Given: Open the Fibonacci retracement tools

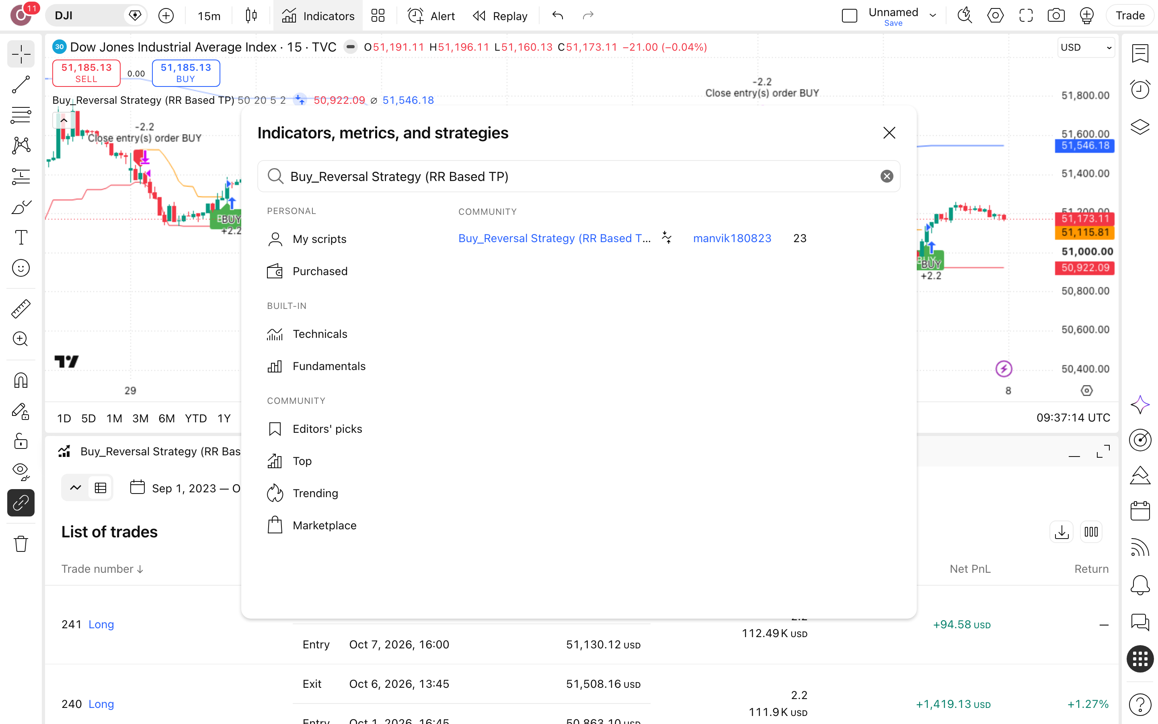Looking at the screenshot, I should pos(21,115).
